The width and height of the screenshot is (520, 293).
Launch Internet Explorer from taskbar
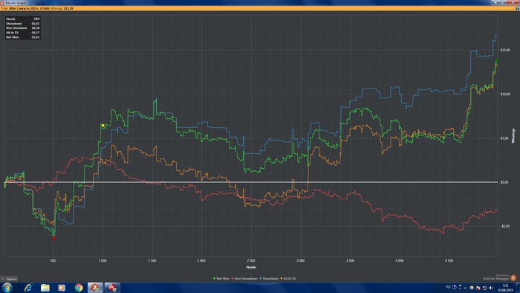coord(28,288)
